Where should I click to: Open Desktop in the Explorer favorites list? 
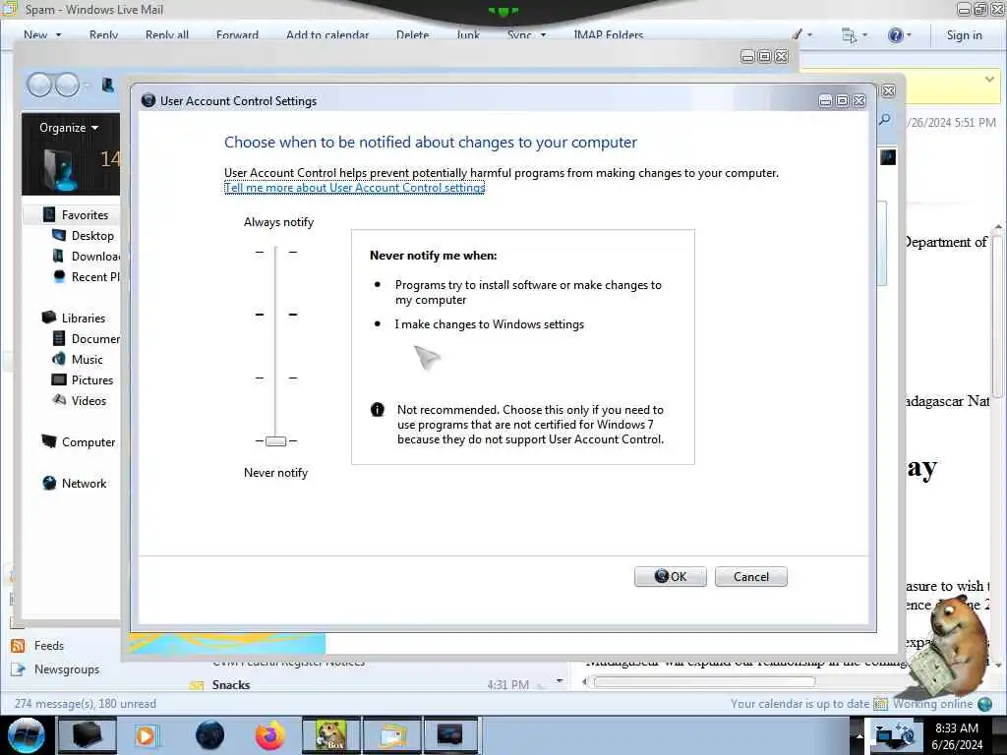[x=92, y=236]
